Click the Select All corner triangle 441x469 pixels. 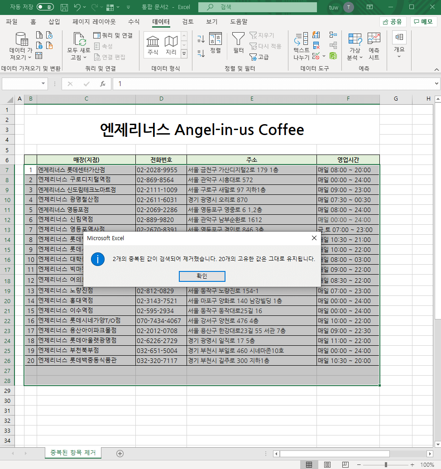pos(10,99)
